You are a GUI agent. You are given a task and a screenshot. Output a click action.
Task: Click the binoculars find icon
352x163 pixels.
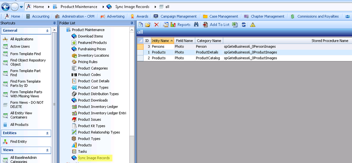click(196, 25)
